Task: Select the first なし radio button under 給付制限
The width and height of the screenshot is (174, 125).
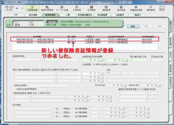Action: pyautogui.click(x=54, y=108)
